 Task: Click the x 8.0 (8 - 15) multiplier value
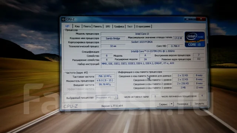pyautogui.click(x=105, y=81)
